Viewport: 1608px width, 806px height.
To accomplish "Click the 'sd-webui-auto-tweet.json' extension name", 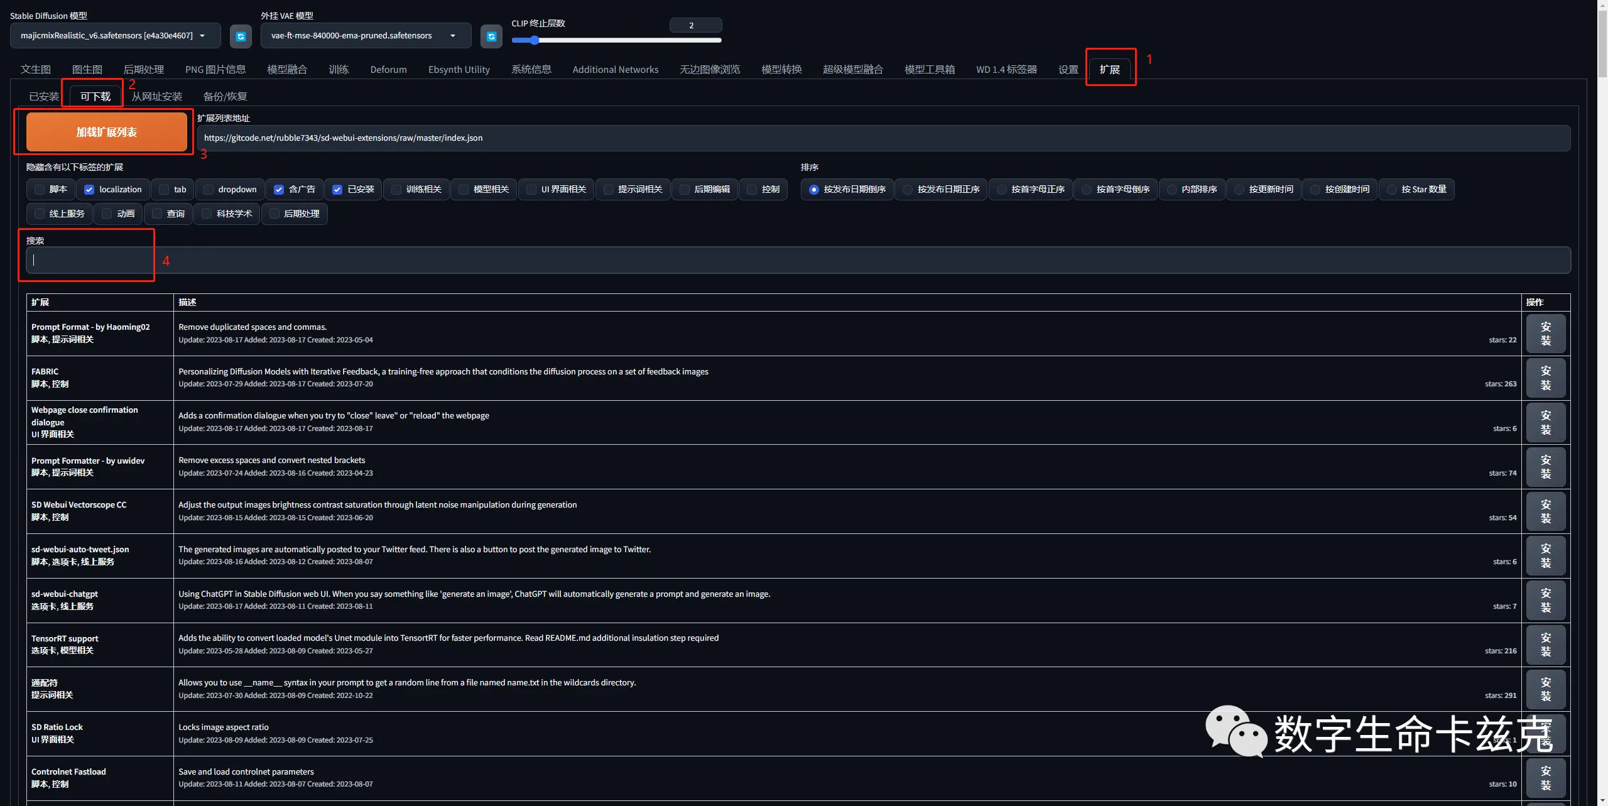I will coord(80,549).
